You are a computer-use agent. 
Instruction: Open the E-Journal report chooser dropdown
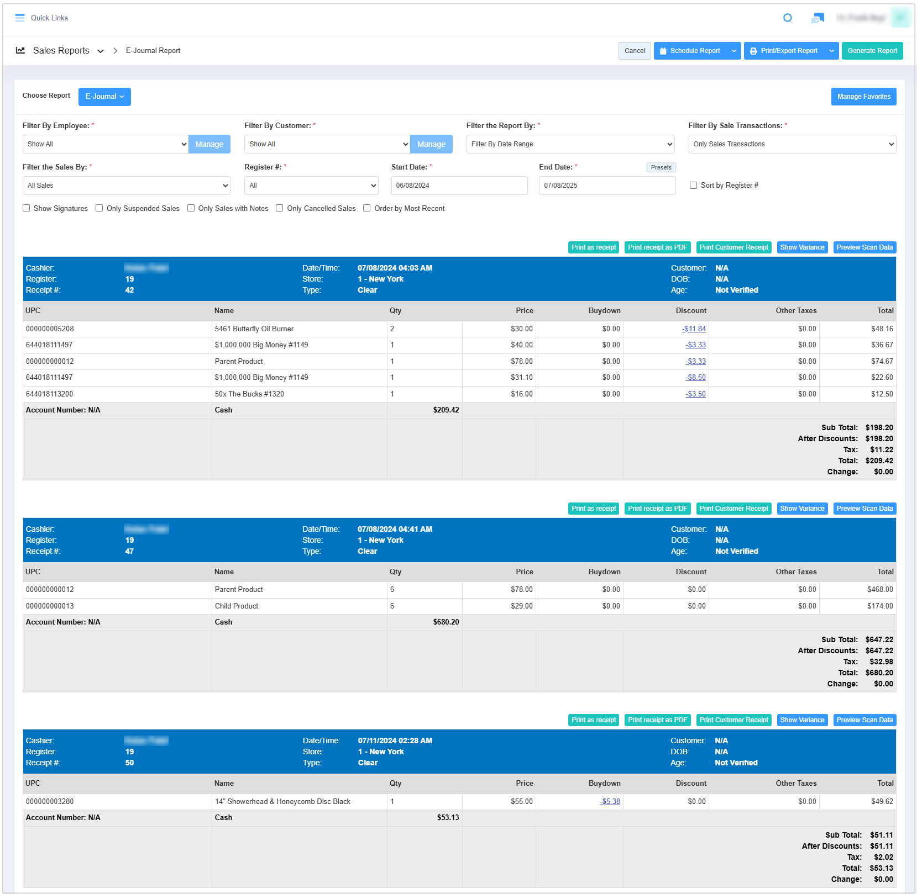point(104,97)
